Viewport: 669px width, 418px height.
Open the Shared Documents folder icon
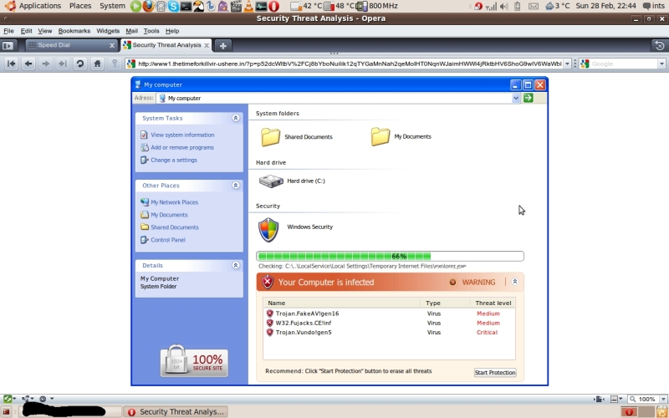coord(270,136)
